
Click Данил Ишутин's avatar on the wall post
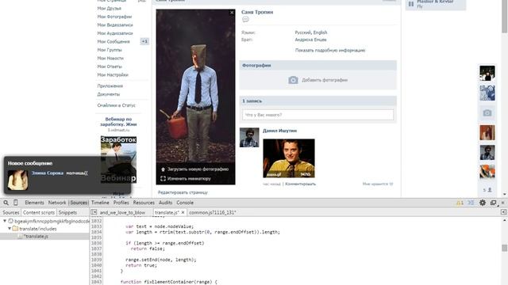[x=249, y=137]
